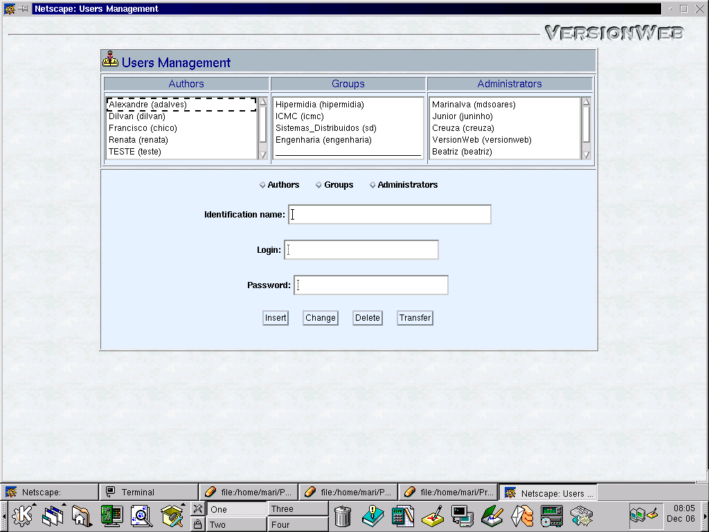Open the KDE K application launcher
This screenshot has height=532, width=709.
(23, 515)
